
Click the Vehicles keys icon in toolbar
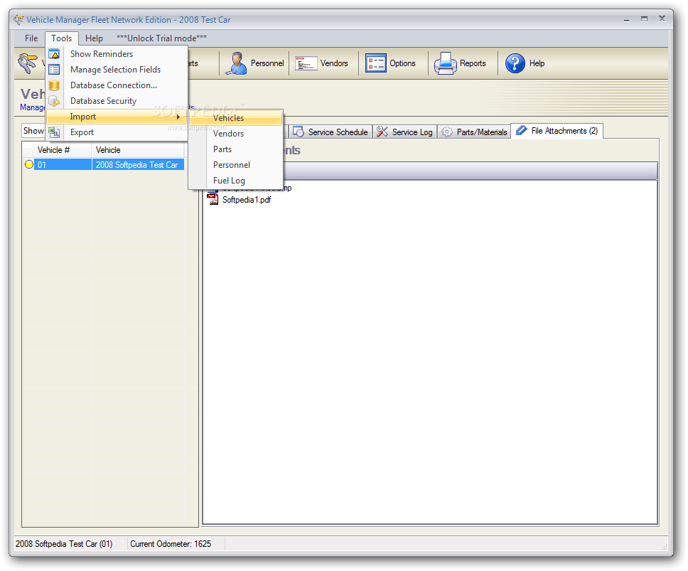click(x=28, y=63)
